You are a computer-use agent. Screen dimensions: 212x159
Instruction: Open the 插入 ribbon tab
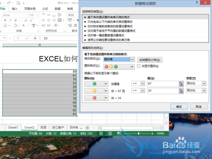pyautogui.click(x=14, y=9)
